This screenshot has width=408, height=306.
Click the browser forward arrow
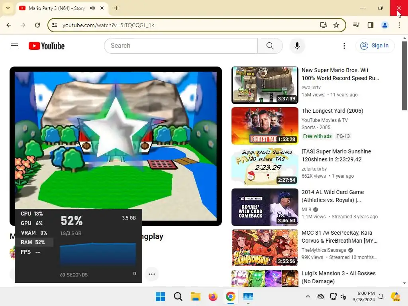click(x=23, y=25)
